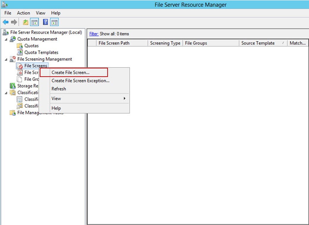Image resolution: width=309 pixels, height=225 pixels.
Task: Collapse the Classification Management tree node
Action: pos(6,93)
